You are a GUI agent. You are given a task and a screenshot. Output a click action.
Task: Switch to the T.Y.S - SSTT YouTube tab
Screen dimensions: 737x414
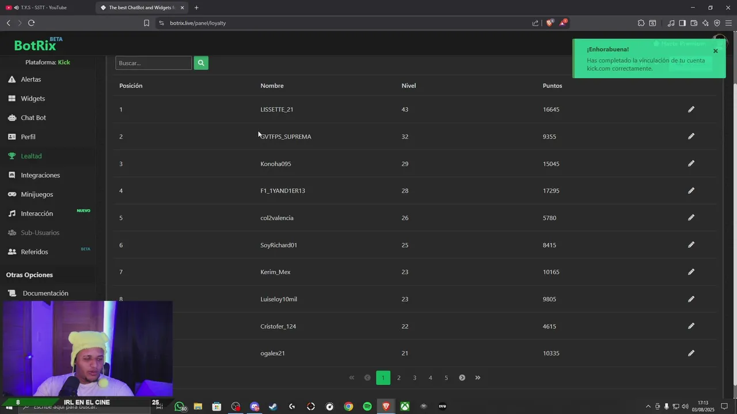coord(46,7)
